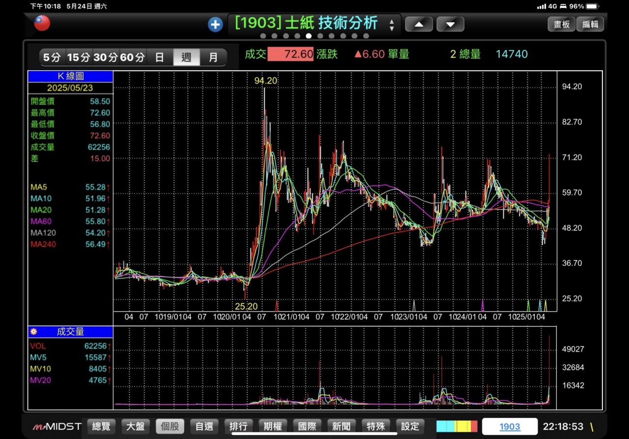Click the 編輯 button

pos(590,24)
